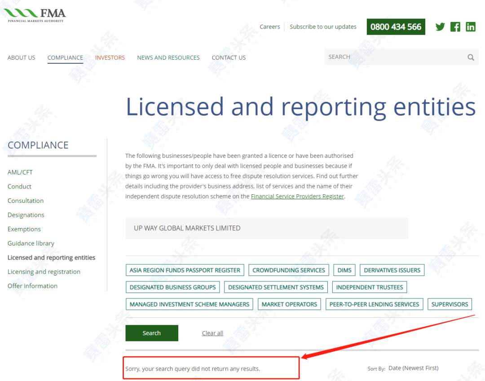
Task: Toggle Managed Investment Scheme Managers filter
Action: (x=190, y=304)
